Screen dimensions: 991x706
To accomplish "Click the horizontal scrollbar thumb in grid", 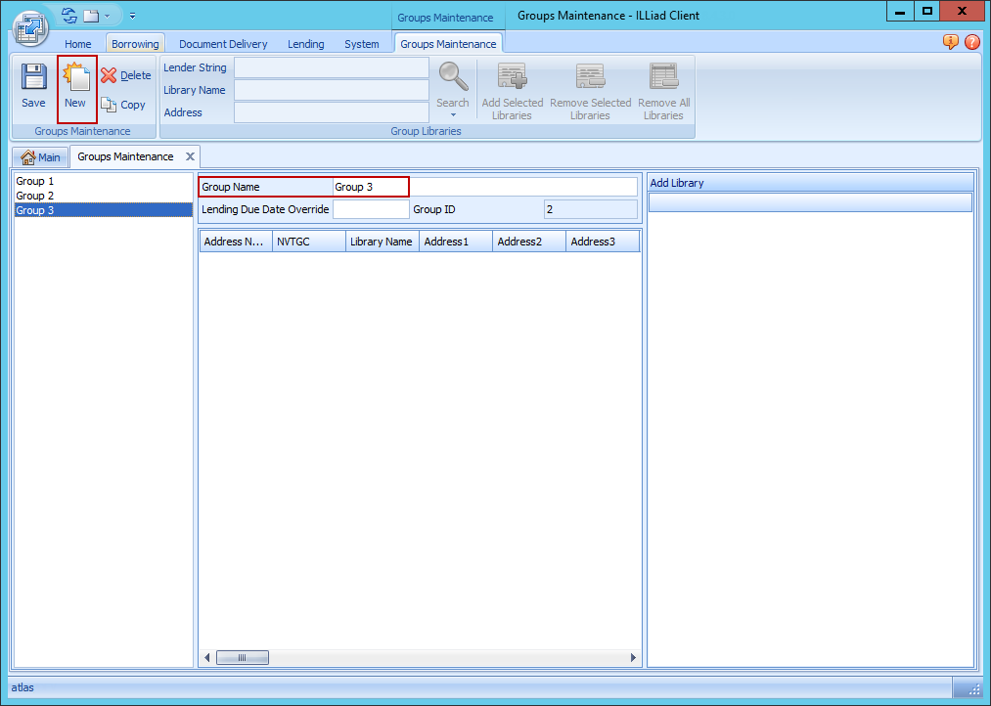I will (x=242, y=658).
